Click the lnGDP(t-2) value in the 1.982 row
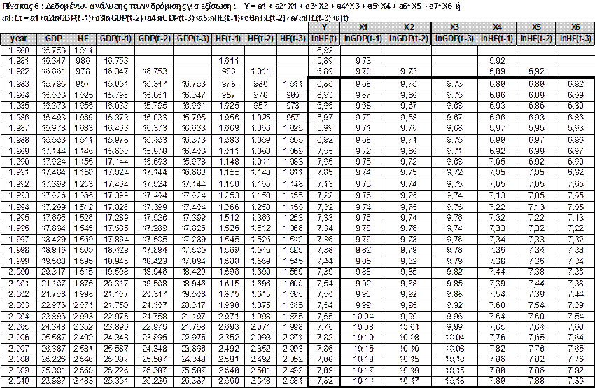This screenshot has width=595, height=388. 408,71
